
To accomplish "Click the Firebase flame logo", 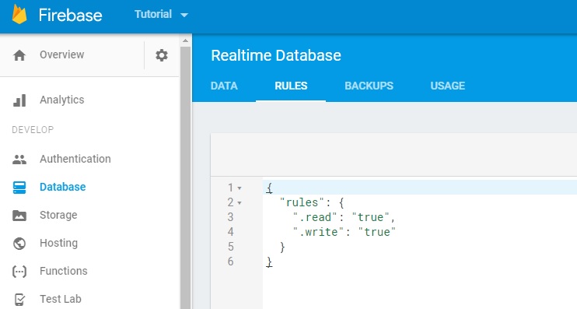I will point(19,14).
